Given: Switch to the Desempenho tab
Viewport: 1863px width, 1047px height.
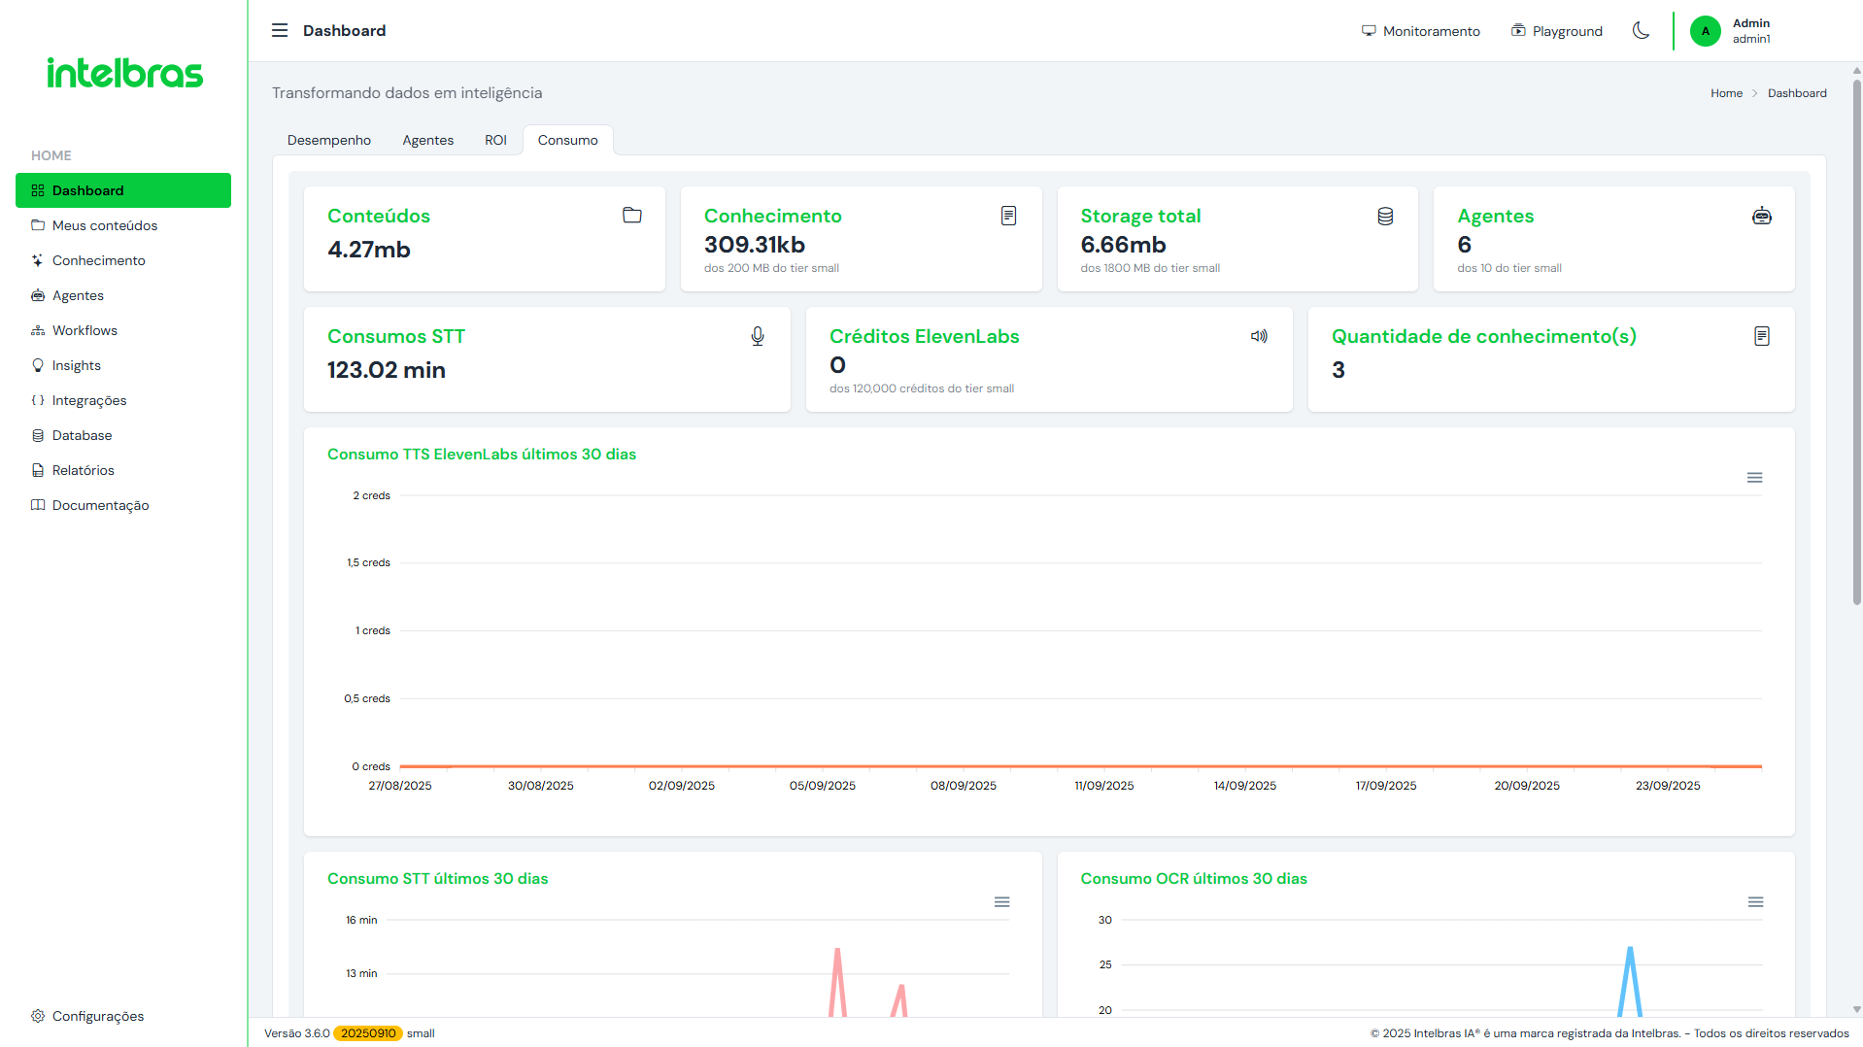Looking at the screenshot, I should (329, 140).
